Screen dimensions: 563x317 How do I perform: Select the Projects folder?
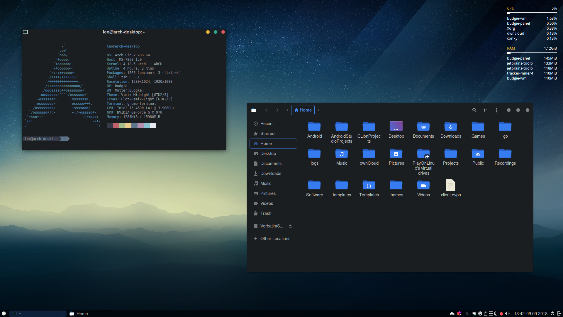(x=451, y=157)
